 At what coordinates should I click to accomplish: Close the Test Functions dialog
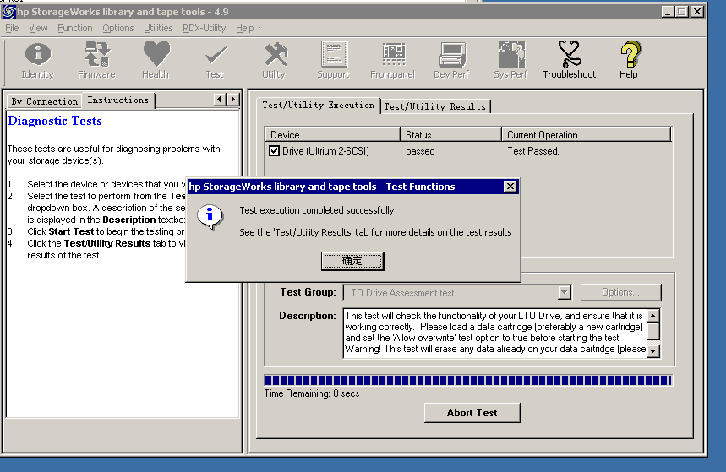(x=510, y=186)
